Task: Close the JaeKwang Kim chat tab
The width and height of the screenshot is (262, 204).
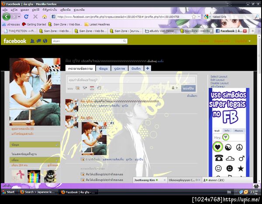Action: click(x=165, y=180)
